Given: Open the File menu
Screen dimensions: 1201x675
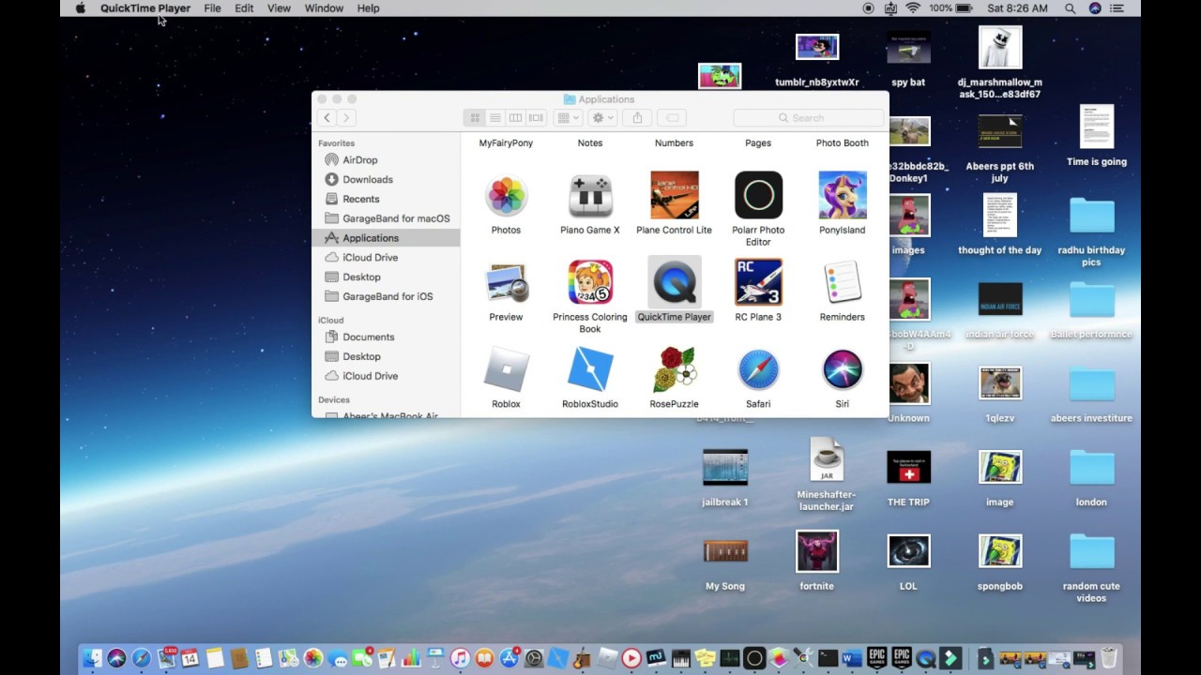Looking at the screenshot, I should tap(213, 8).
